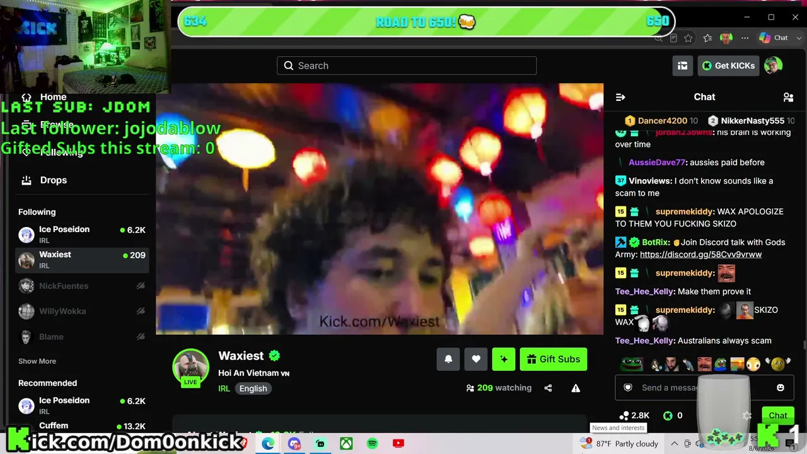Open browser Settings and more ellipsis
This screenshot has width=807, height=454.
(745, 38)
